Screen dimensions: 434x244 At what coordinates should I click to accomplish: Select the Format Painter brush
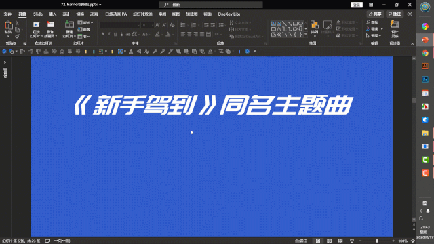point(17,36)
